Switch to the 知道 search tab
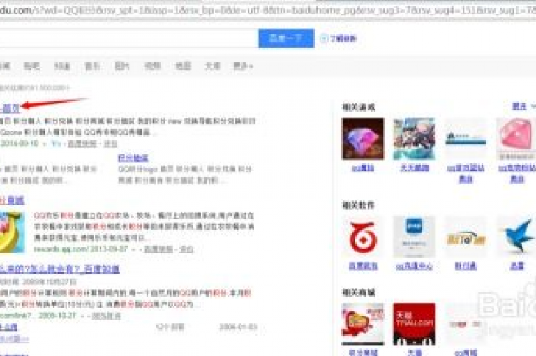The height and width of the screenshot is (356, 536). tap(62, 66)
